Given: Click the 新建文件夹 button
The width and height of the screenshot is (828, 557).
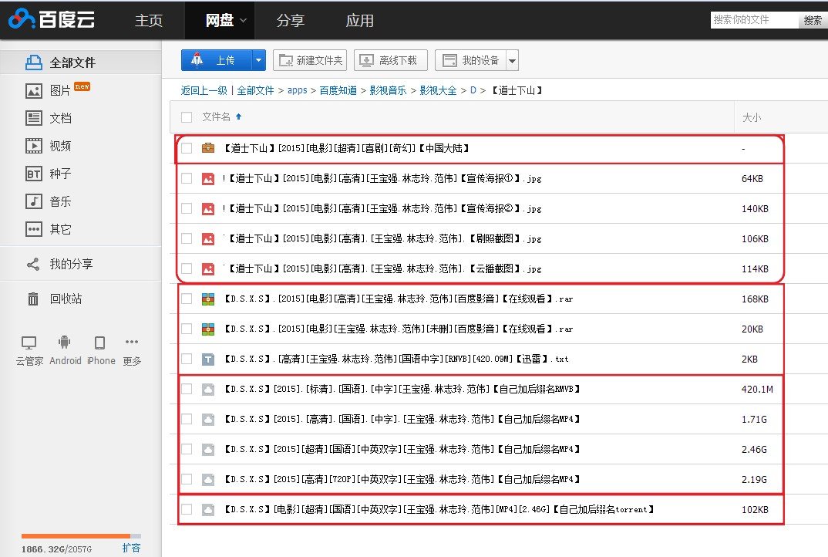Looking at the screenshot, I should (x=311, y=60).
